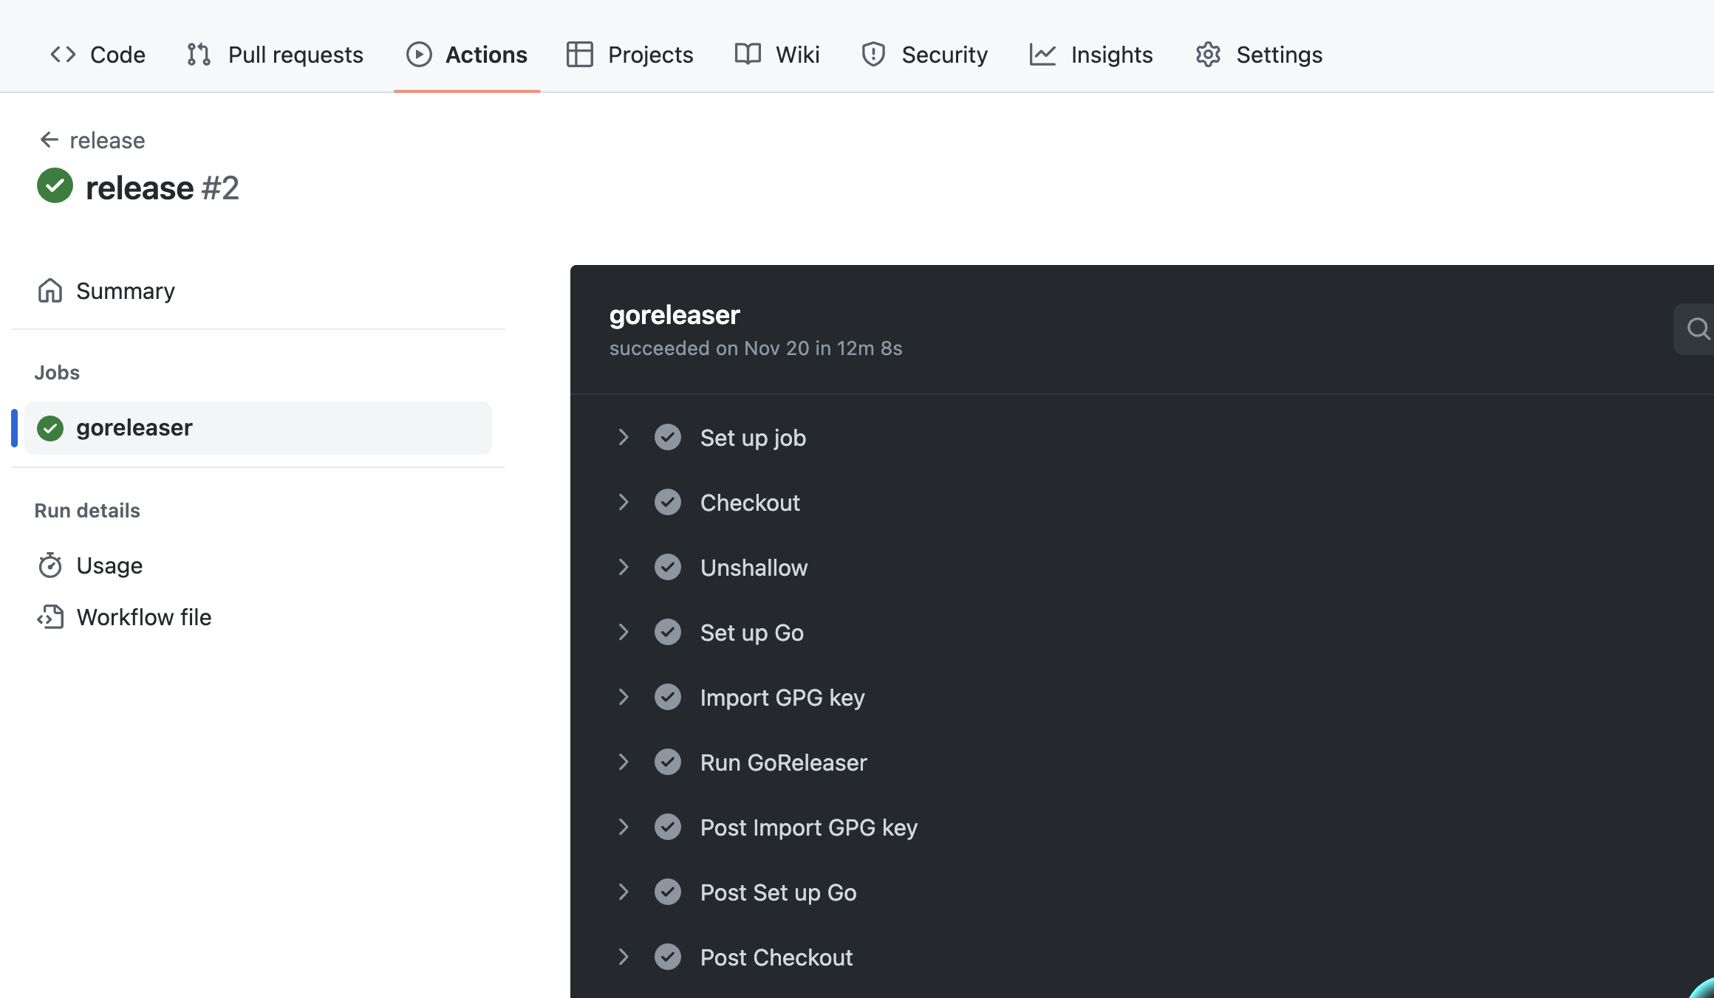
Task: Expand the Checkout step chevron
Action: [624, 503]
